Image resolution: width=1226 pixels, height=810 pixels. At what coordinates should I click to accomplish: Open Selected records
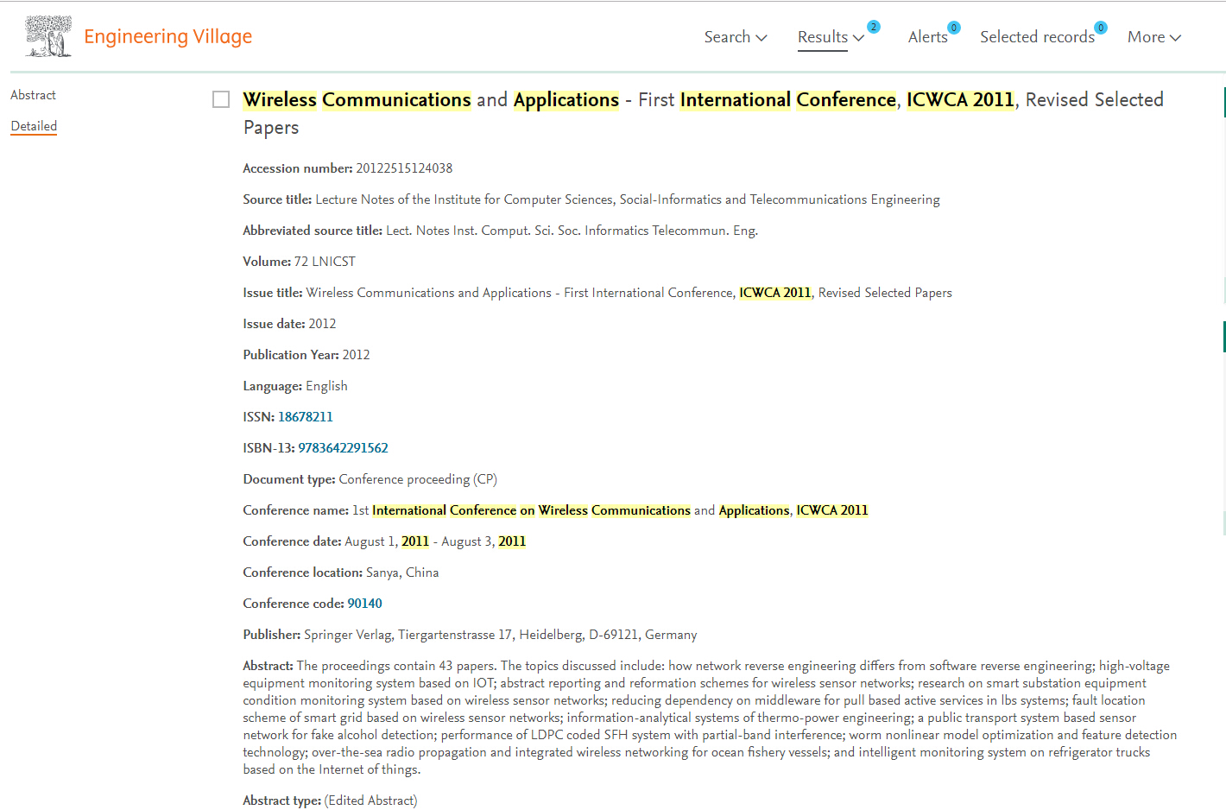pos(1037,37)
